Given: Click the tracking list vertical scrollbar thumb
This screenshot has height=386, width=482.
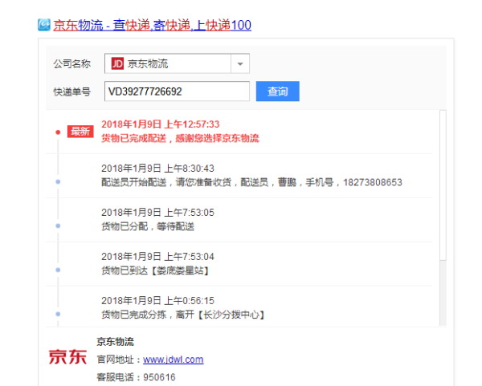Looking at the screenshot, I should point(443,185).
